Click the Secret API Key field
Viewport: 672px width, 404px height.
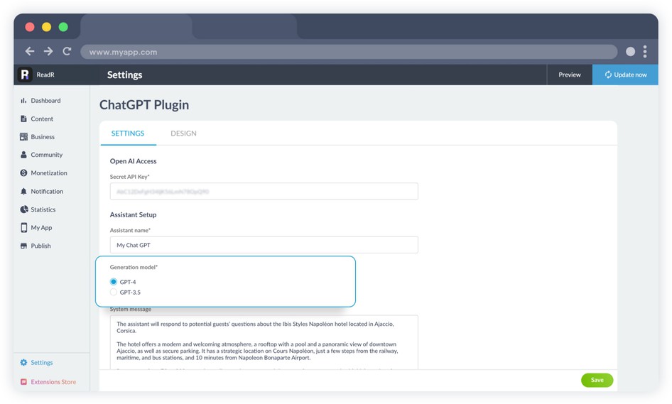pyautogui.click(x=264, y=191)
